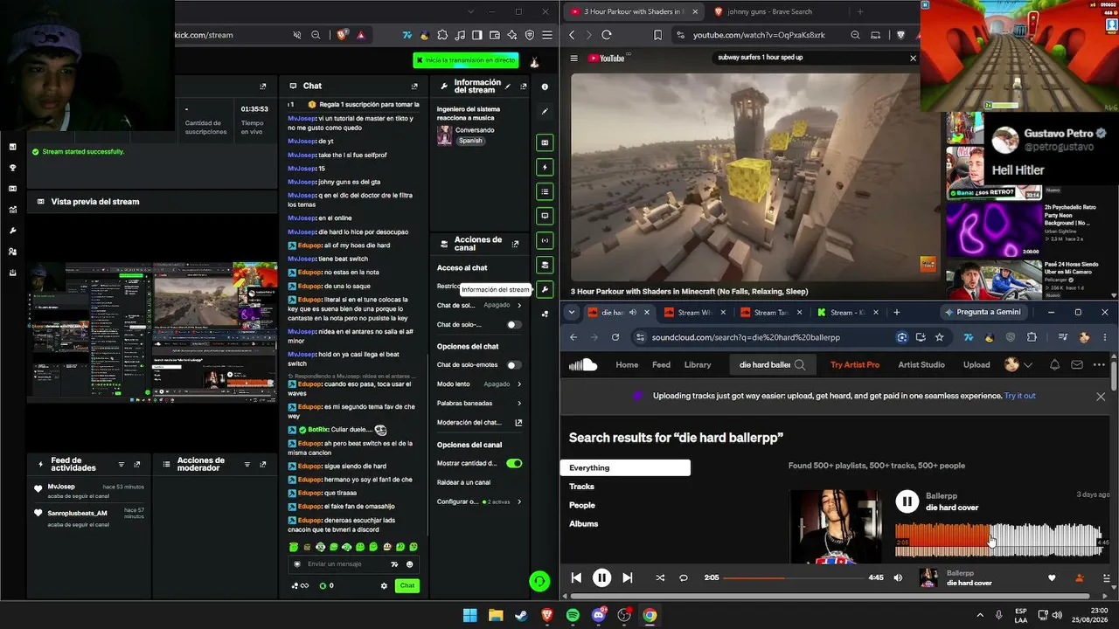Open the Chrome extensions puzzle icon
1119x629 pixels.
(1032, 337)
